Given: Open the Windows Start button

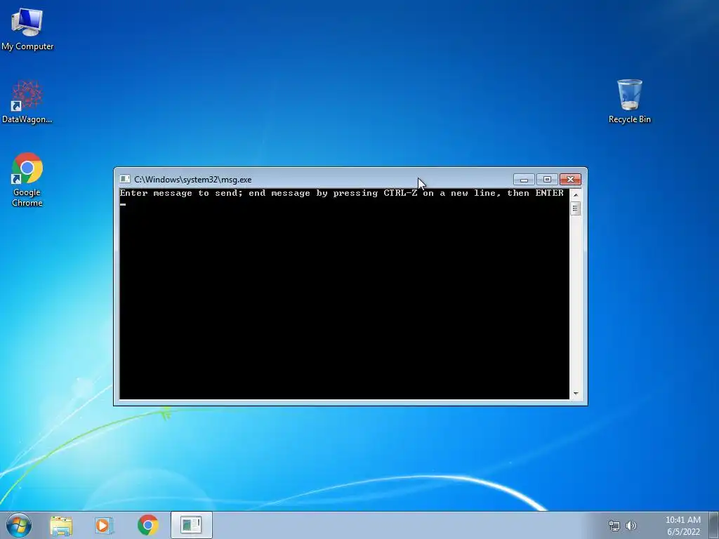Looking at the screenshot, I should coord(19,525).
